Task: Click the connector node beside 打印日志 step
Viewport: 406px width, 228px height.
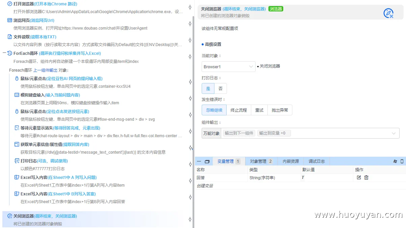Action: (x=190, y=164)
